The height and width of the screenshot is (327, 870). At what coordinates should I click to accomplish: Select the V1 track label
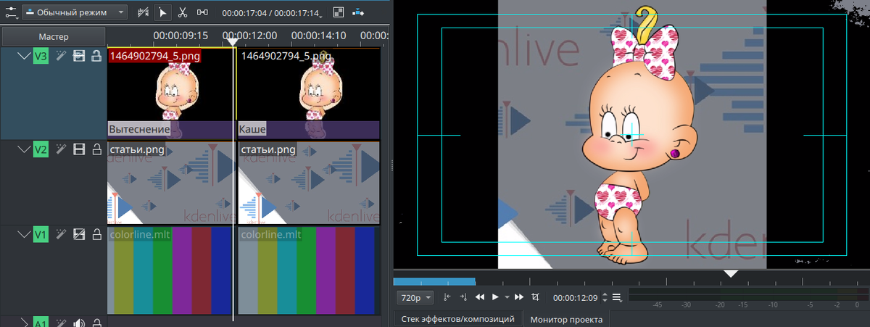pos(41,234)
